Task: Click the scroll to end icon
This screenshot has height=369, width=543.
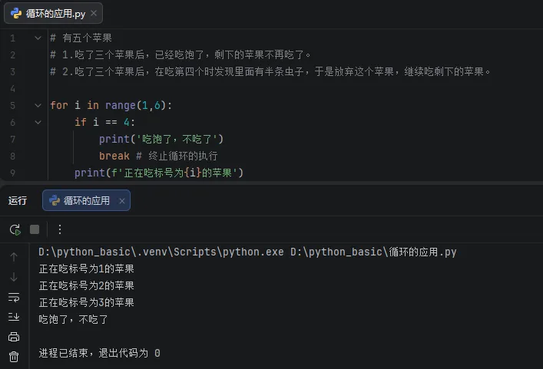Action: [x=14, y=317]
